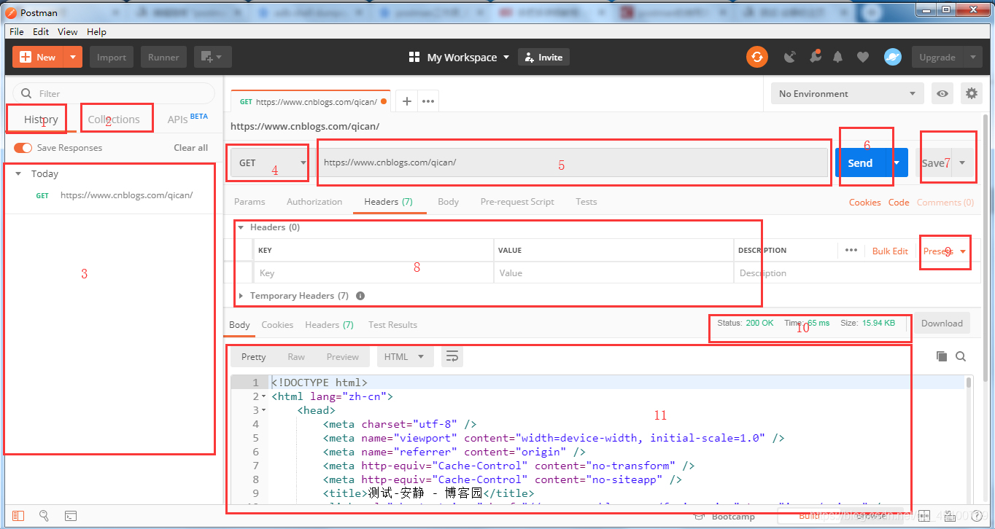Click the heart icon in header

(863, 57)
